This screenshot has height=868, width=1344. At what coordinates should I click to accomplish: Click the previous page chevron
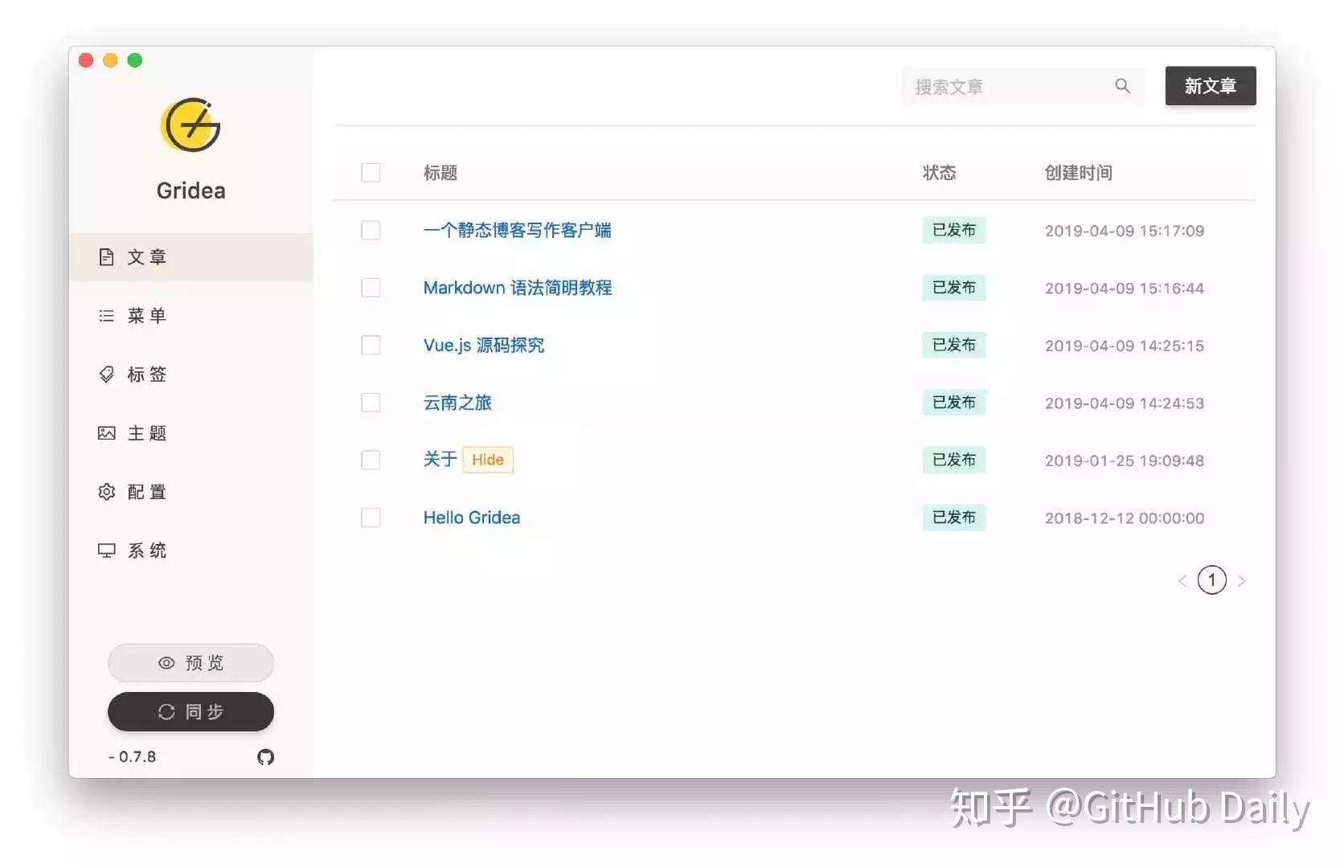click(1182, 580)
